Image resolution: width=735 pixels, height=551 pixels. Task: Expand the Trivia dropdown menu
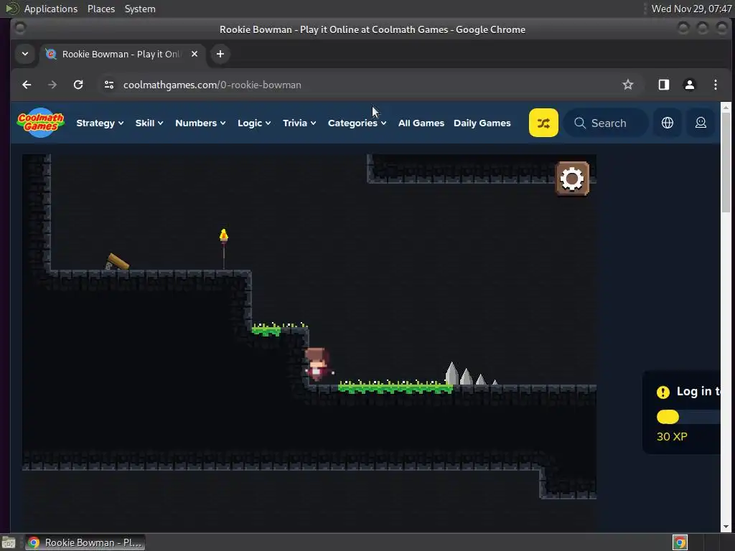point(299,123)
